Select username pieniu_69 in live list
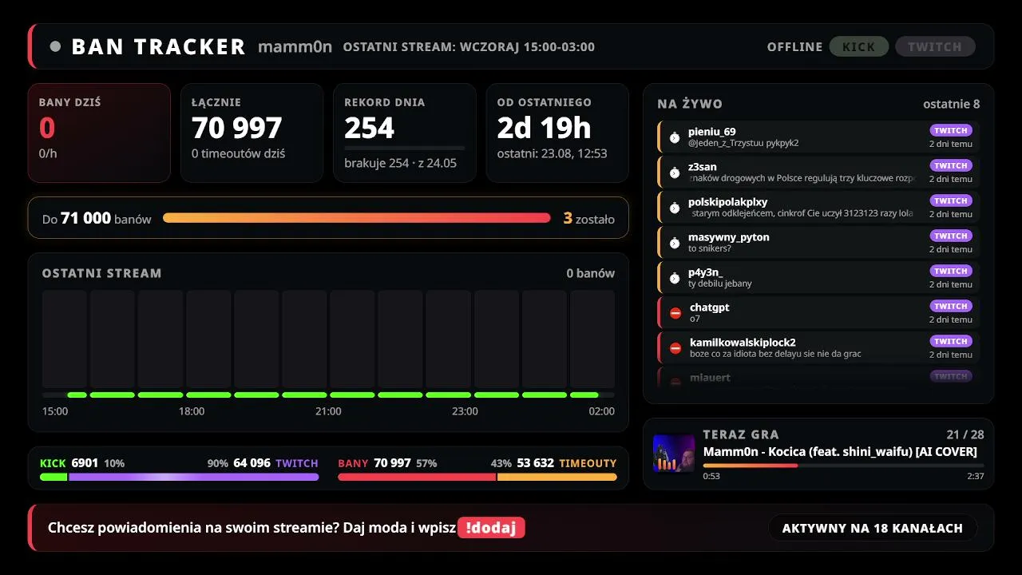 [x=712, y=132]
